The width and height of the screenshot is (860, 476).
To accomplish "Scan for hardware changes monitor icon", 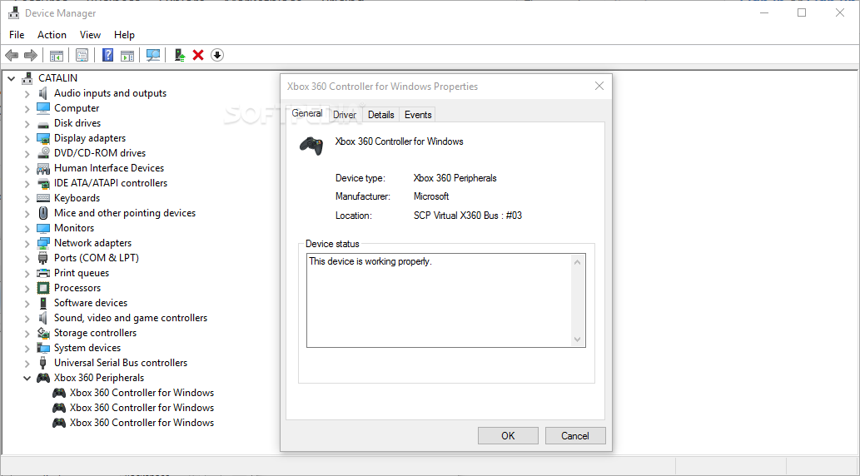I will coord(153,55).
